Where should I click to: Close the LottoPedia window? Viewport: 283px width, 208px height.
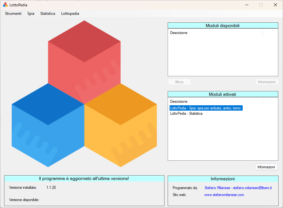click(x=275, y=5)
